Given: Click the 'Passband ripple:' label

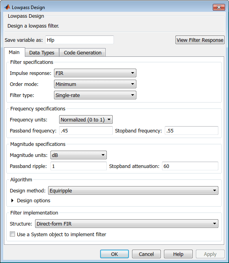Looking at the screenshot, I should click(28, 166).
